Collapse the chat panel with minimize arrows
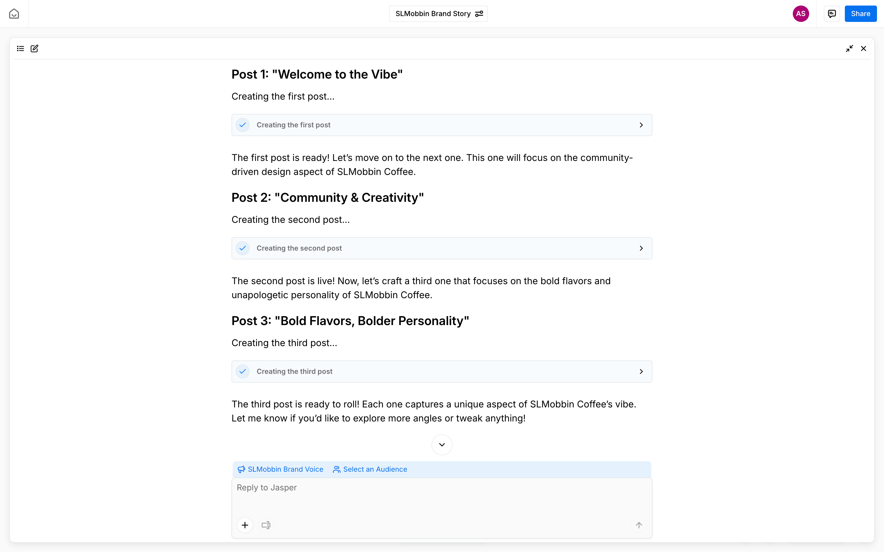 click(849, 48)
